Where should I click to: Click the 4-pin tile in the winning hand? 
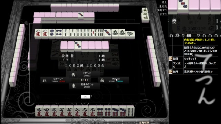pyautogui.click(x=59, y=34)
